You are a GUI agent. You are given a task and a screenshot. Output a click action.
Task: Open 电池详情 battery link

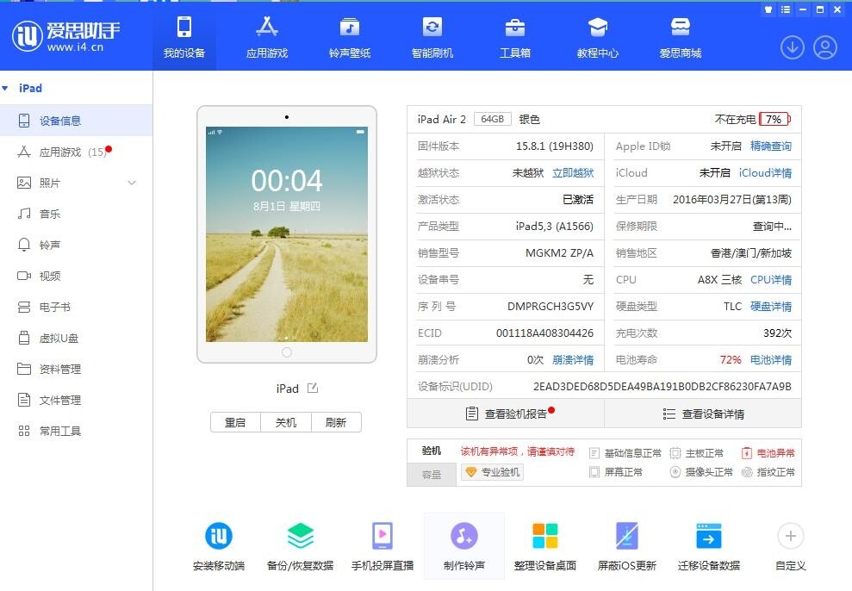pyautogui.click(x=770, y=359)
